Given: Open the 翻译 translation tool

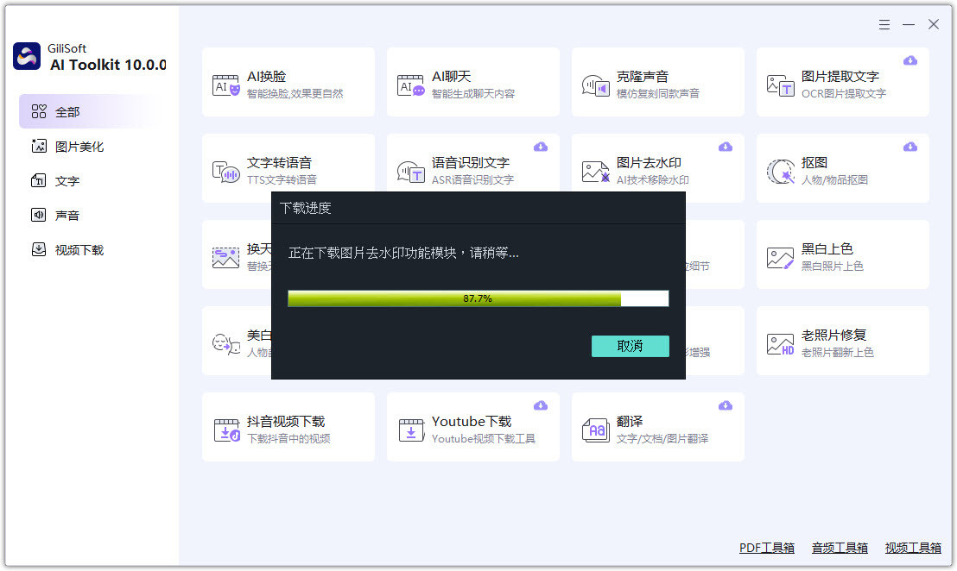Looking at the screenshot, I should coord(657,427).
